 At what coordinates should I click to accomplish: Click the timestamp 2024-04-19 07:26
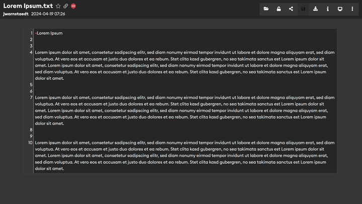point(48,14)
